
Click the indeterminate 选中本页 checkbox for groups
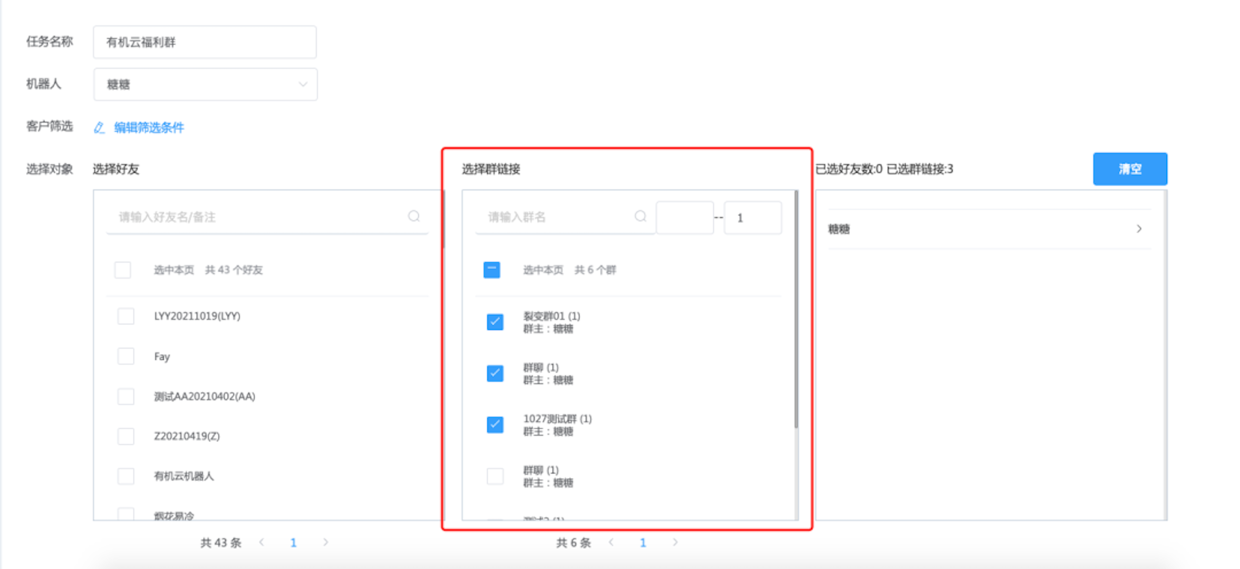[x=491, y=269]
